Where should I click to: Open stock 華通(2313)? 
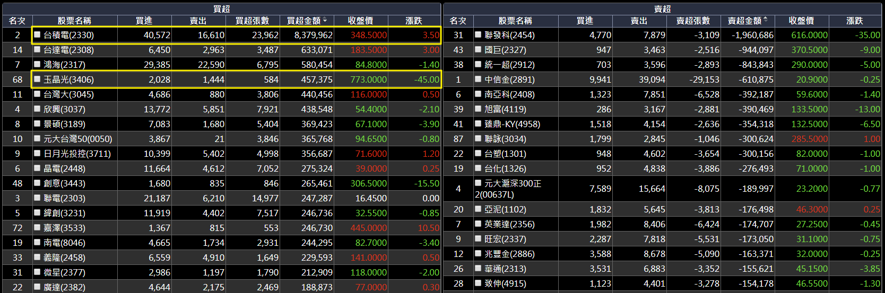click(x=505, y=269)
